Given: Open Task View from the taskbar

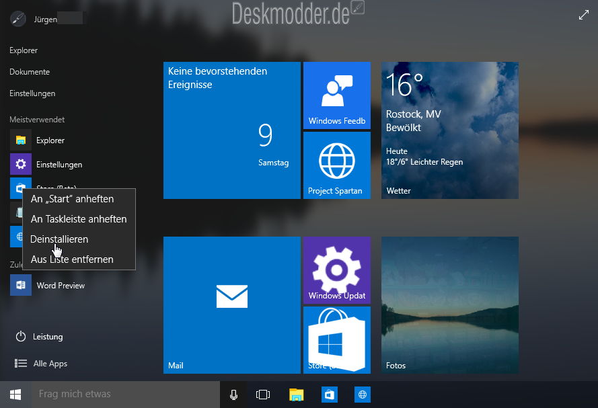Looking at the screenshot, I should point(263,395).
